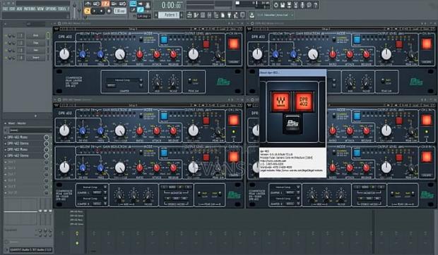Toggle the first DPR-402 Stereo slot enable knob

click(47, 144)
